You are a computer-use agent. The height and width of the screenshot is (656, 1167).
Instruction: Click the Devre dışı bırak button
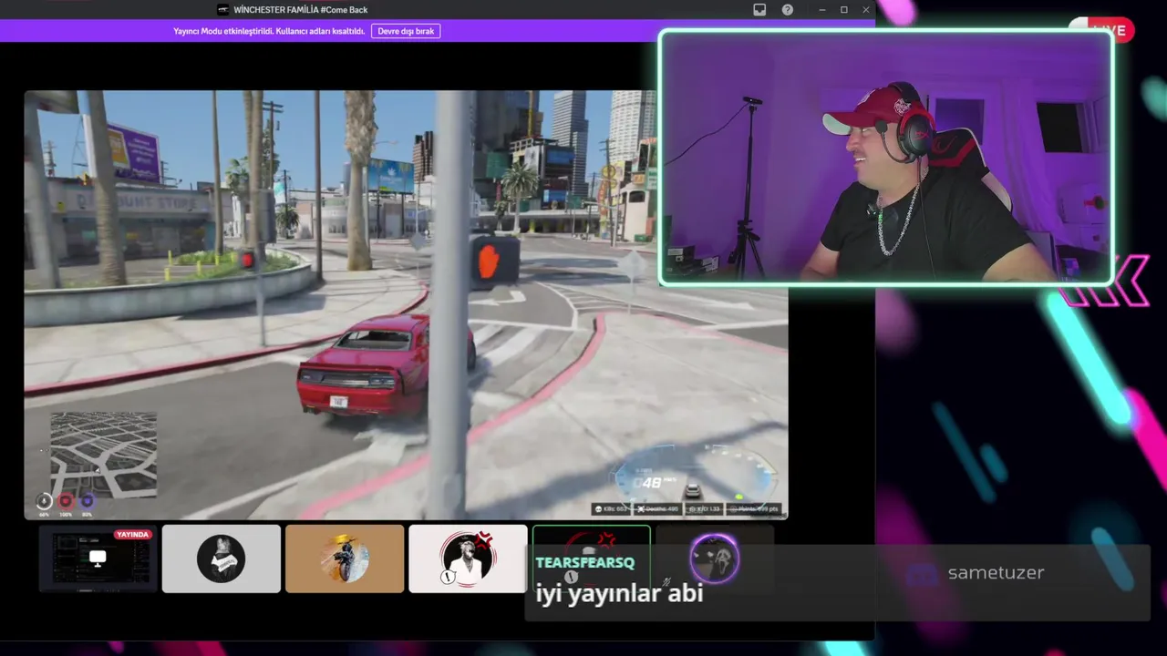406,31
